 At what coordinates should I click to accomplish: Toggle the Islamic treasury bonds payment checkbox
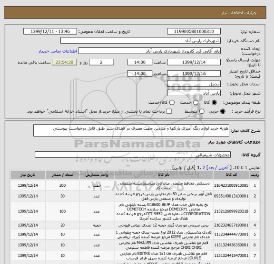pyautogui.click(x=169, y=111)
